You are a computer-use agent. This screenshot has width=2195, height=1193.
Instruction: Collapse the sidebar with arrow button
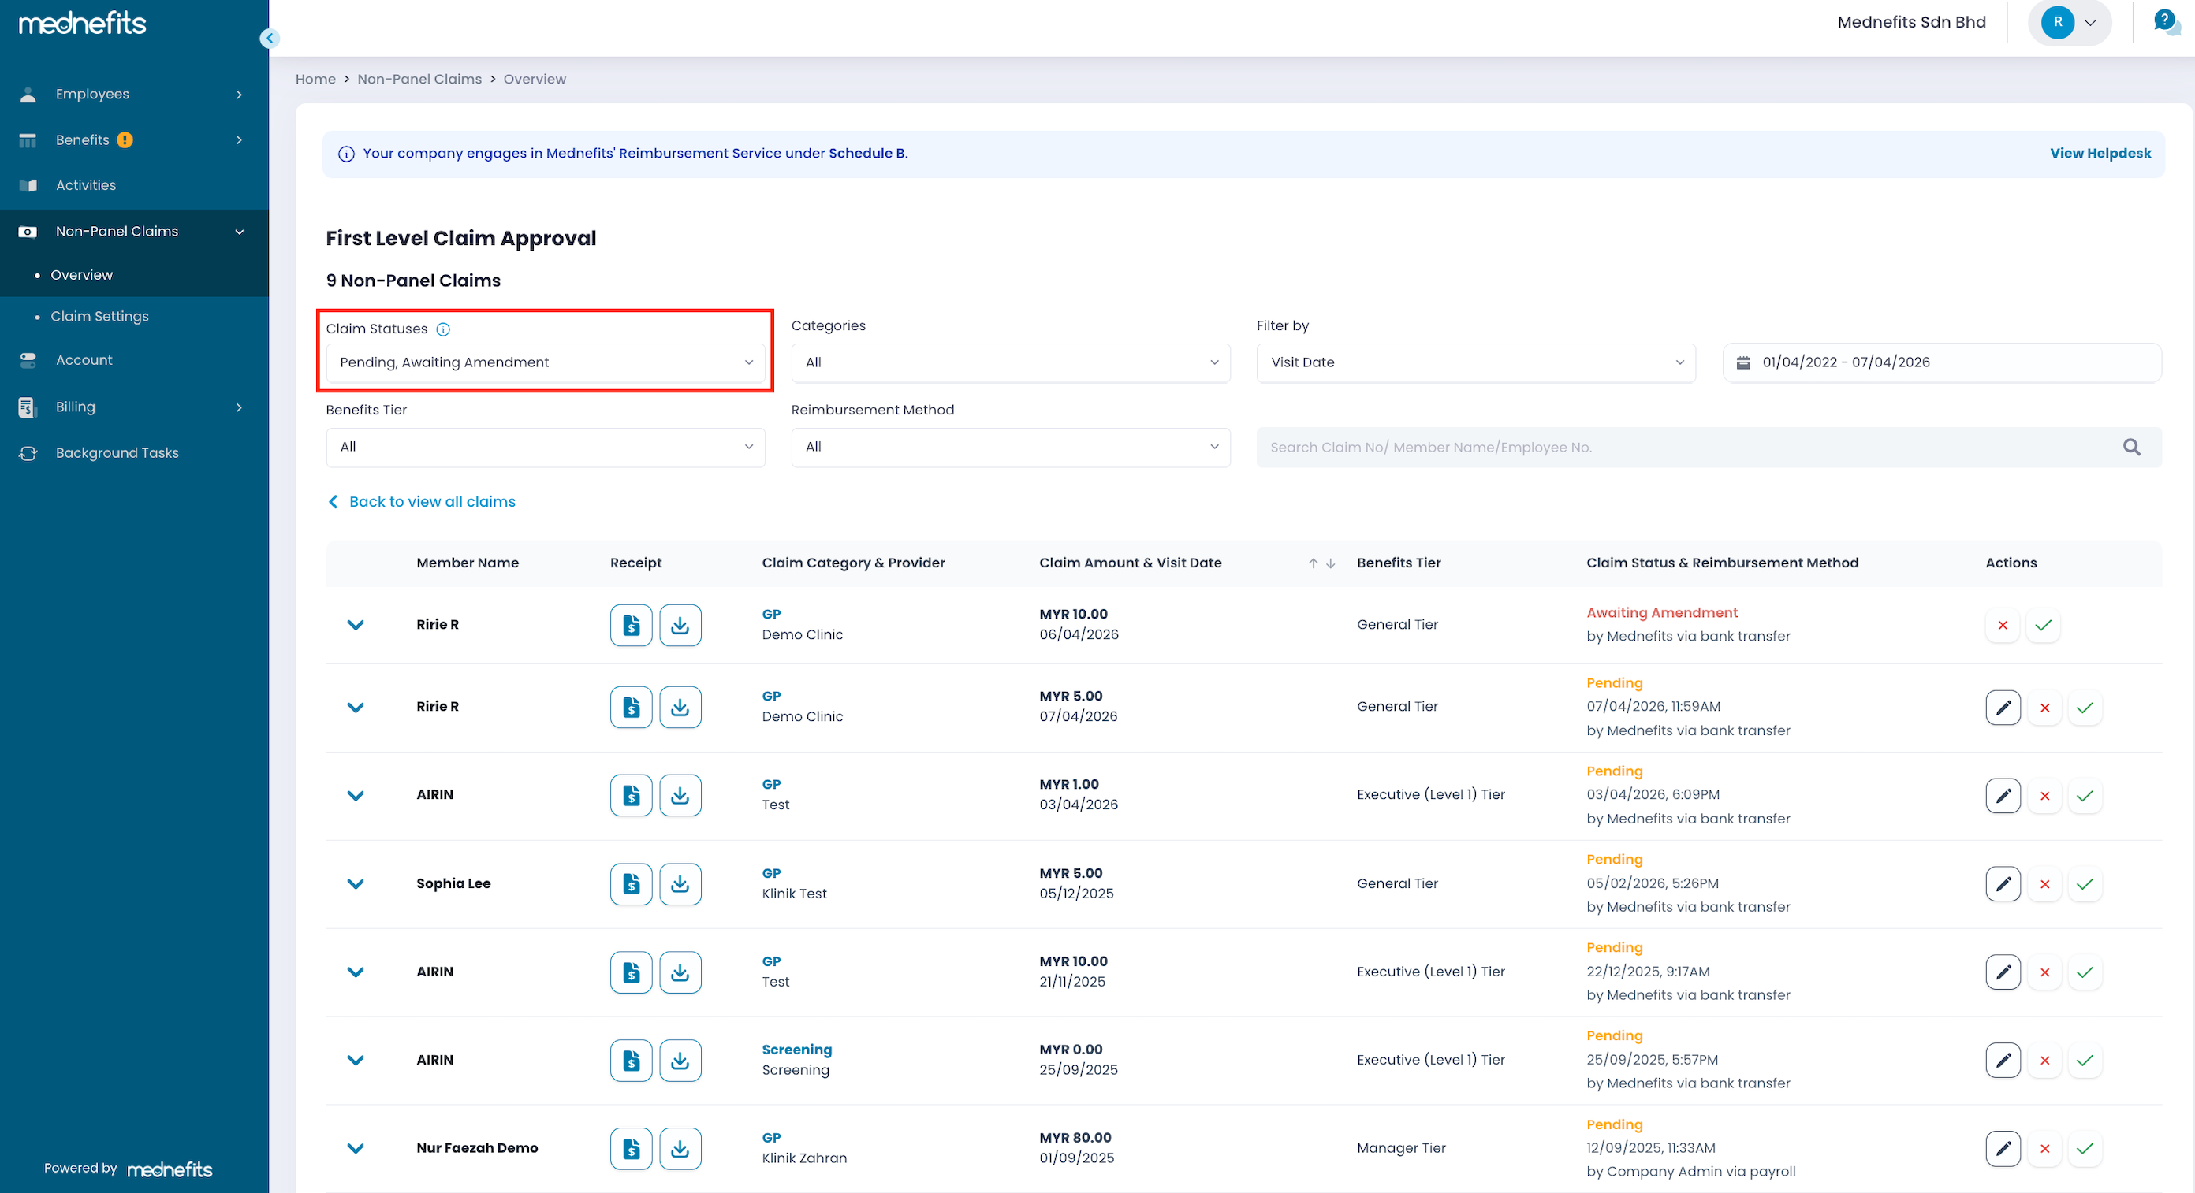pyautogui.click(x=270, y=38)
